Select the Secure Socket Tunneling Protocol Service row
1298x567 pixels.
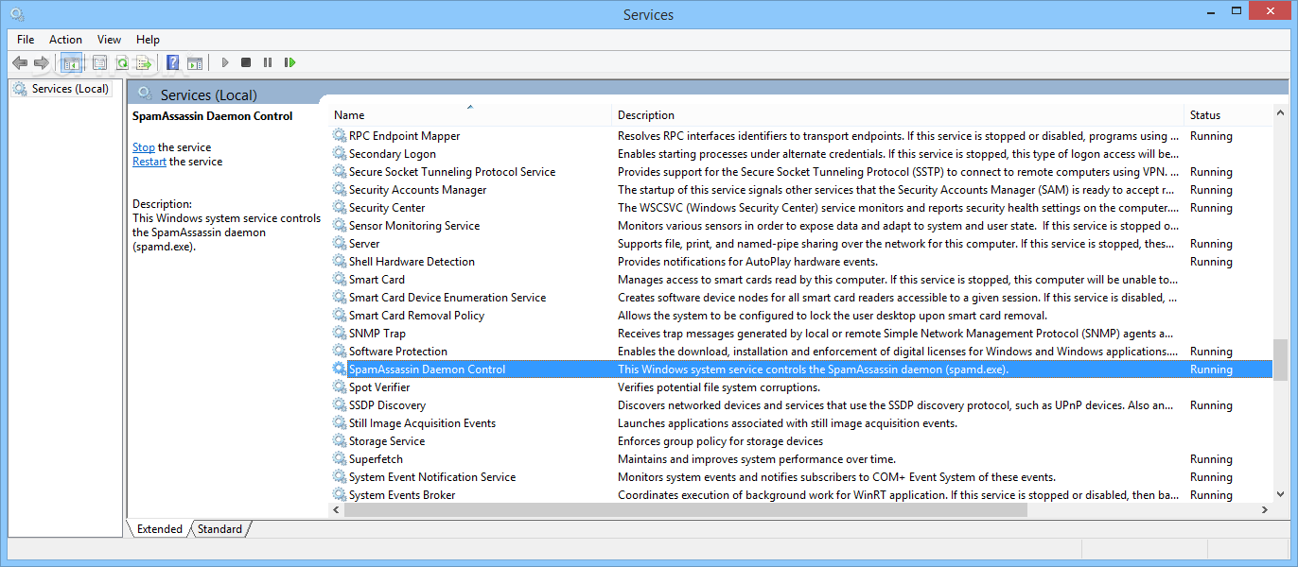[800, 172]
